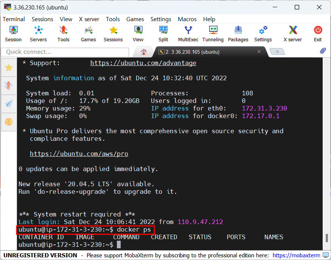Open the Packages manager icon
This screenshot has width=331, height=260.
click(238, 34)
